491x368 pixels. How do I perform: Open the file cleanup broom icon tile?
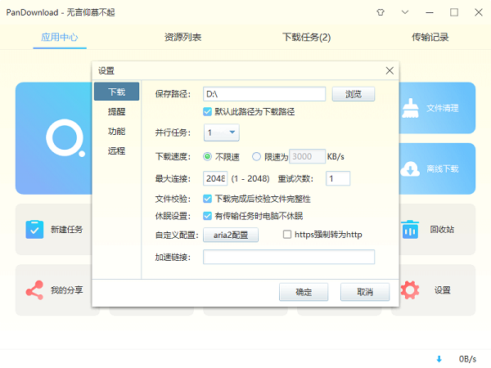pyautogui.click(x=410, y=108)
